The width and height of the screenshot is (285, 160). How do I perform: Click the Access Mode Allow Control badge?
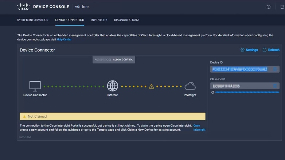pos(114,60)
